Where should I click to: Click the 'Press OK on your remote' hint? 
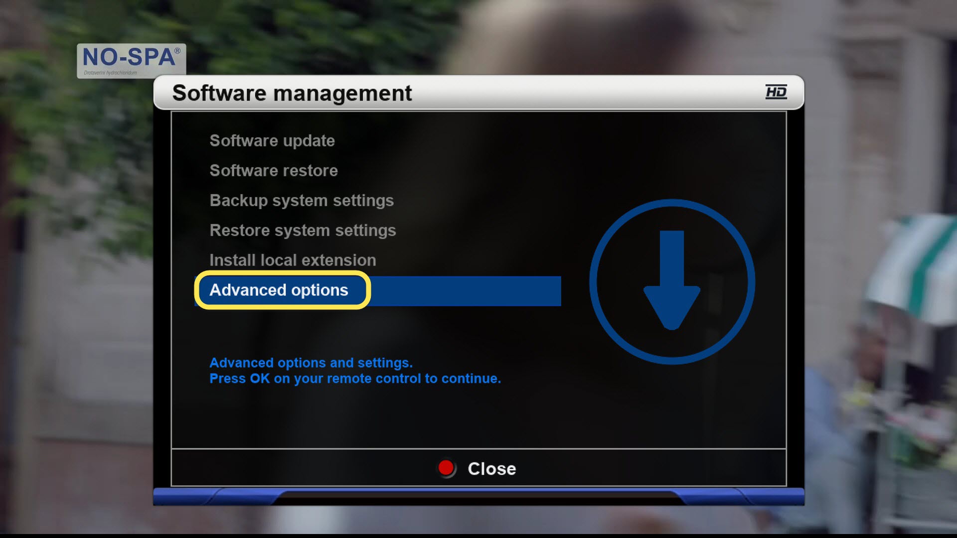click(355, 379)
